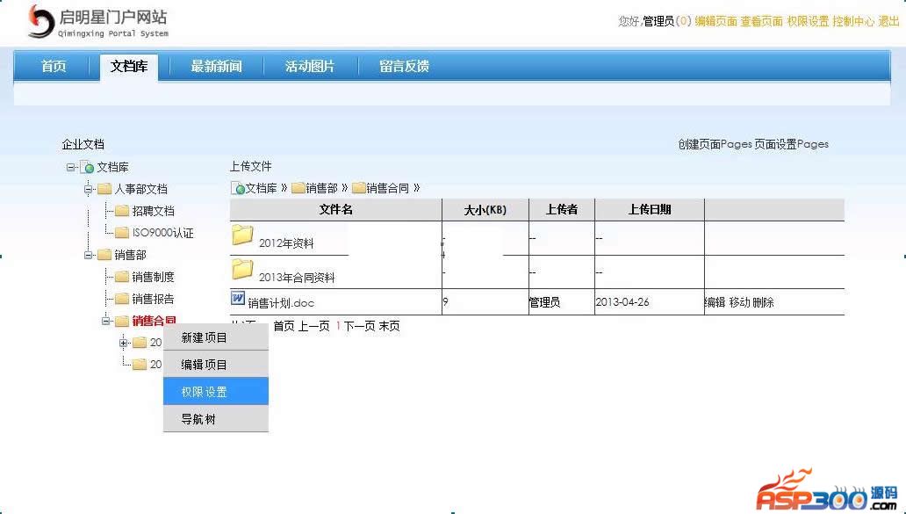Go to the 首页 navigation tab
Viewport: 906px width, 514px height.
click(54, 67)
